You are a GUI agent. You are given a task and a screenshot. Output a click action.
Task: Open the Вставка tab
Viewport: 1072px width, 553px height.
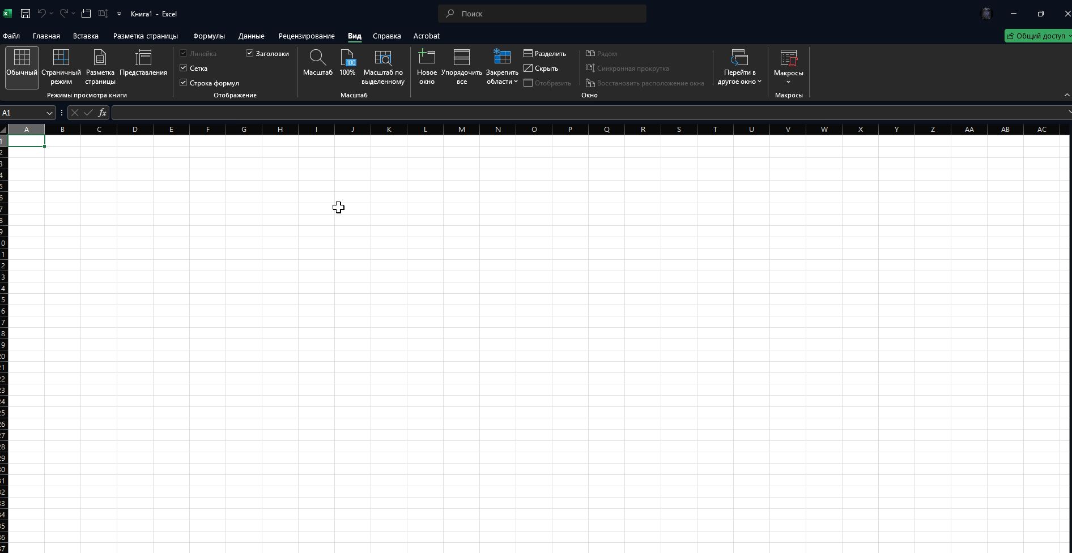click(x=86, y=36)
